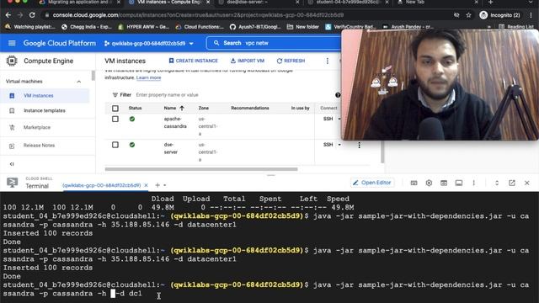Open the dse-server row three-dot actions menu
The width and height of the screenshot is (539, 303).
click(x=360, y=146)
